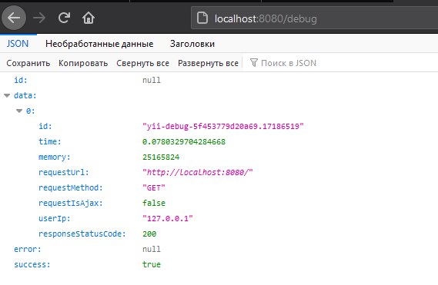Click the filter funnel icon in JSON search
The height and width of the screenshot is (285, 438).
253,63
